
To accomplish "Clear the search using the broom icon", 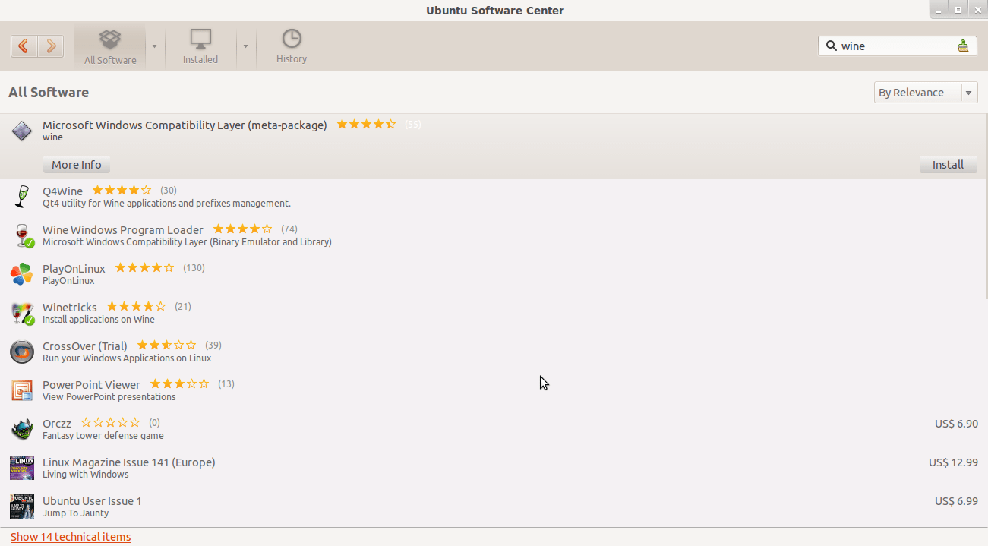I will coord(963,46).
